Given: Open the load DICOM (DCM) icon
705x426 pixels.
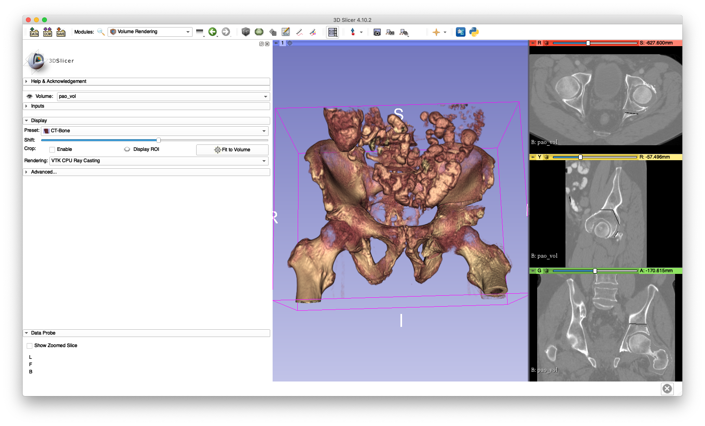Looking at the screenshot, I should click(x=48, y=32).
